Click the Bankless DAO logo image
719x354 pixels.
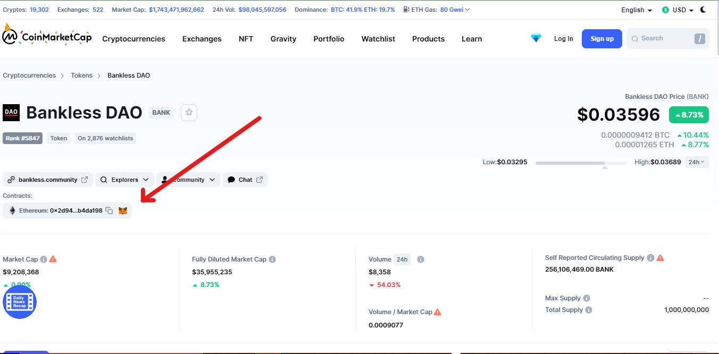pyautogui.click(x=11, y=113)
